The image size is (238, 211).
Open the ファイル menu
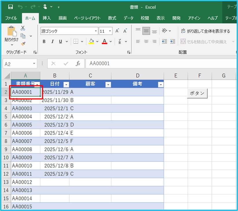(11, 18)
